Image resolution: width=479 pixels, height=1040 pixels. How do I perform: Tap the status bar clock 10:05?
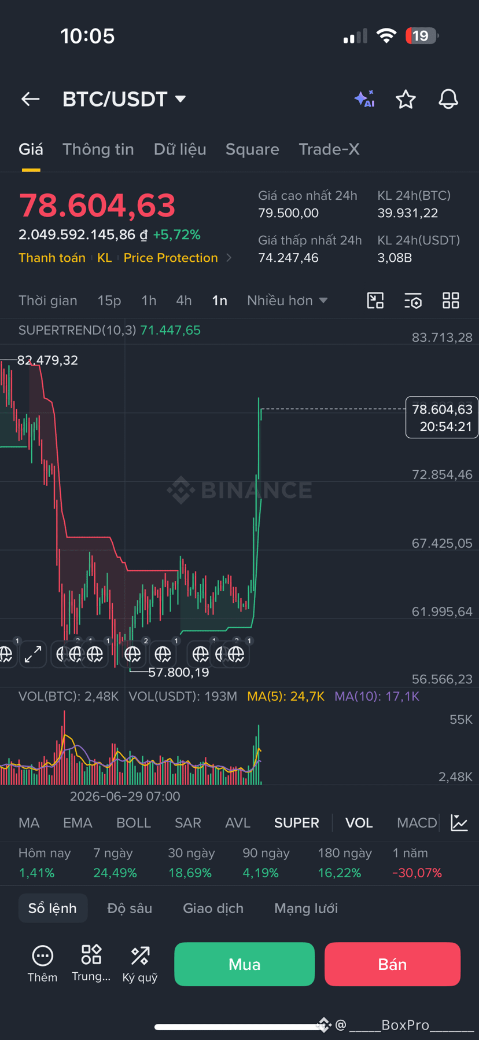tap(87, 36)
